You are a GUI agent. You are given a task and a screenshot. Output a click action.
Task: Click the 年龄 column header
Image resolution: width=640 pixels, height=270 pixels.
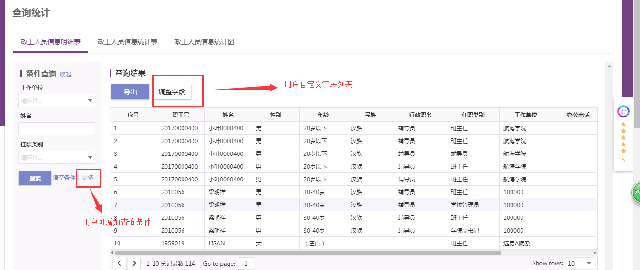coord(323,115)
